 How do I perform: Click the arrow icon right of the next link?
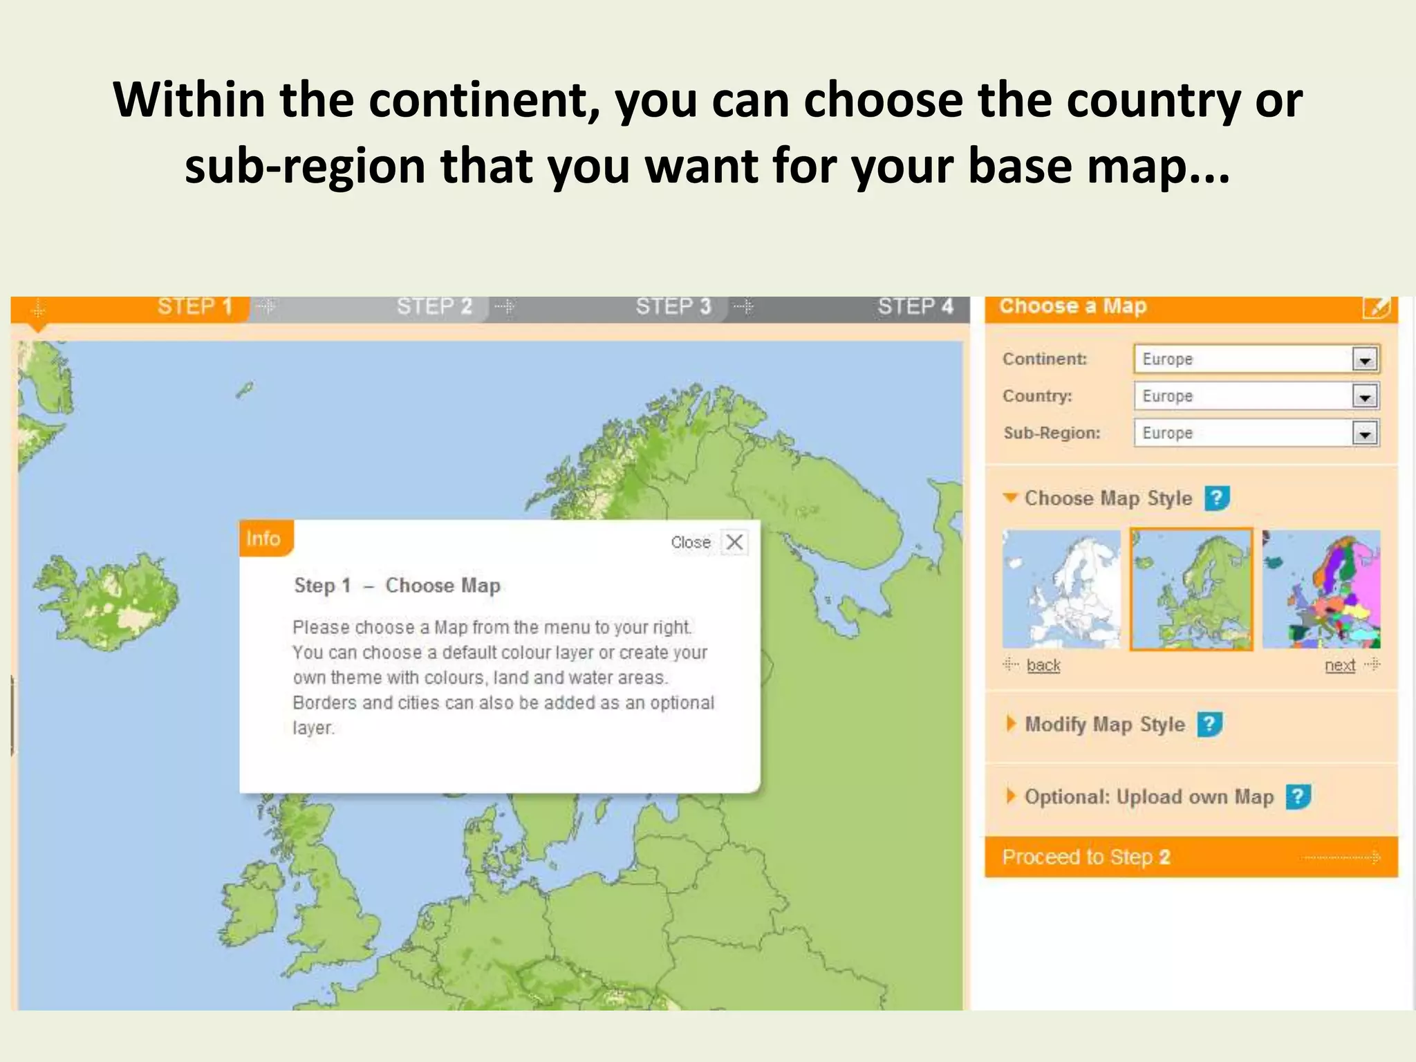coord(1372,664)
